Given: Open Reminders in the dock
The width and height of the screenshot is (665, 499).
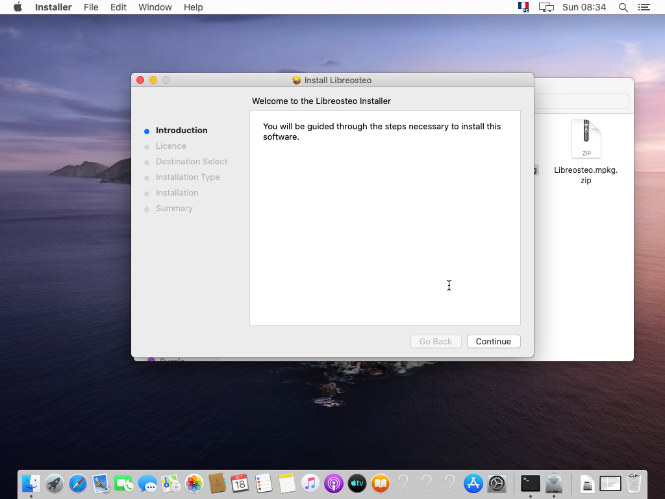Looking at the screenshot, I should click(264, 483).
